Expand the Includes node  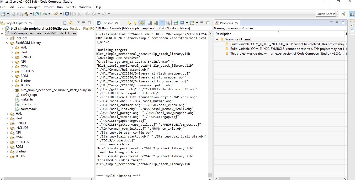point(8,38)
